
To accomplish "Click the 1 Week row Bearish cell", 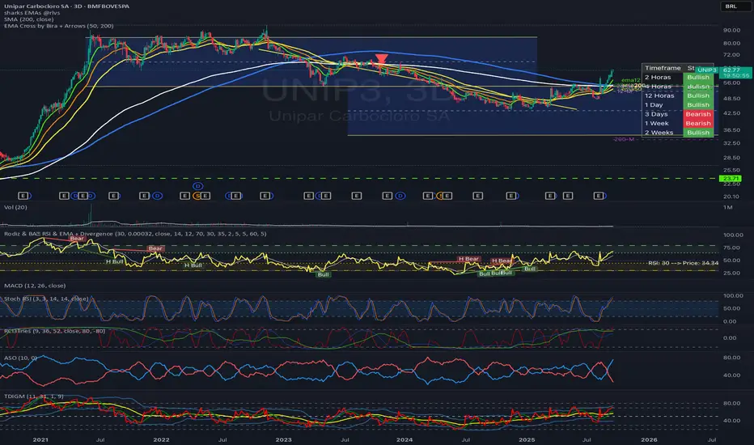I will tap(697, 123).
